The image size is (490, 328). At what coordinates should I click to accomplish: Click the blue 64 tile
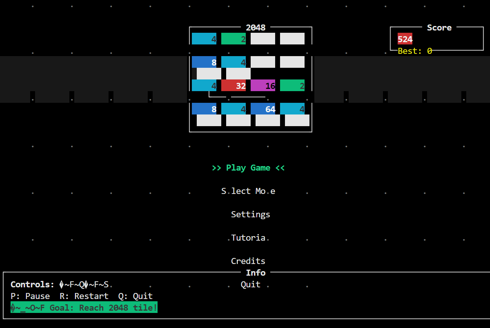(263, 109)
